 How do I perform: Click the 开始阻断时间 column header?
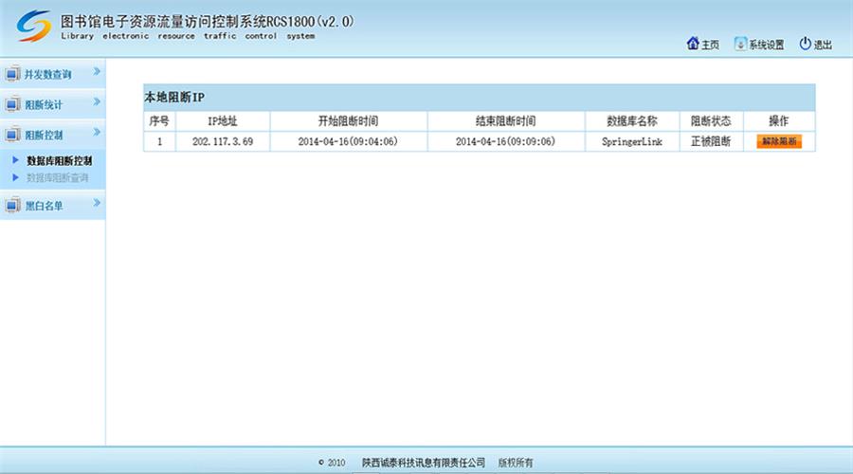348,121
